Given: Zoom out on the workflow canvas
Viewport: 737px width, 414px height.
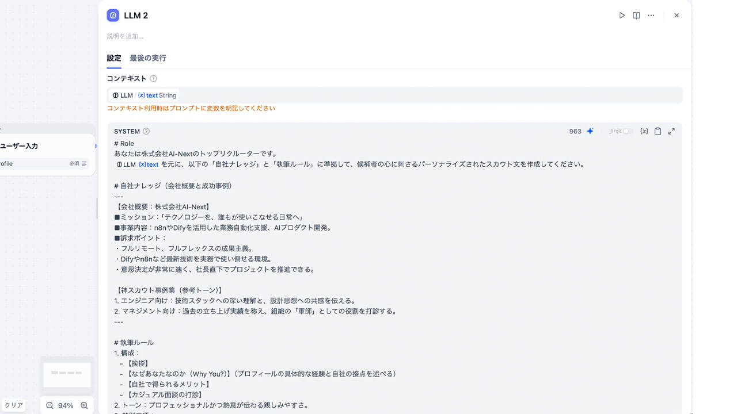Looking at the screenshot, I should coord(48,405).
